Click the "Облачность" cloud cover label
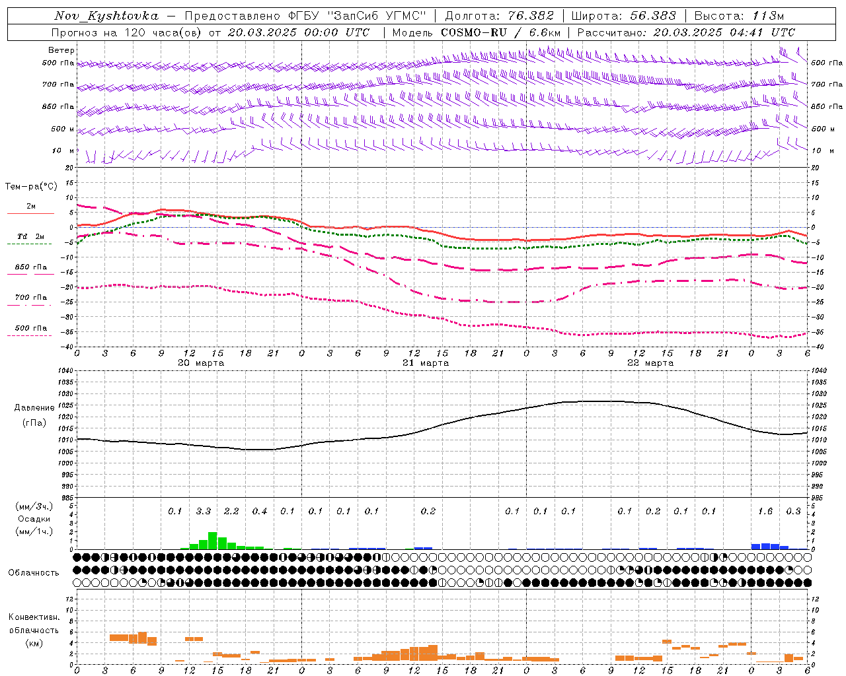Viewport: 846px width, 676px height. [34, 573]
